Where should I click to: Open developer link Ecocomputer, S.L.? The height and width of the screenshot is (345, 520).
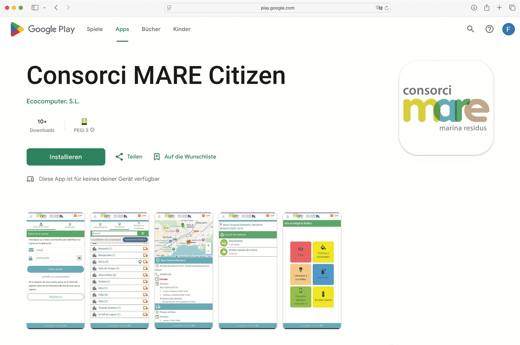(x=53, y=101)
